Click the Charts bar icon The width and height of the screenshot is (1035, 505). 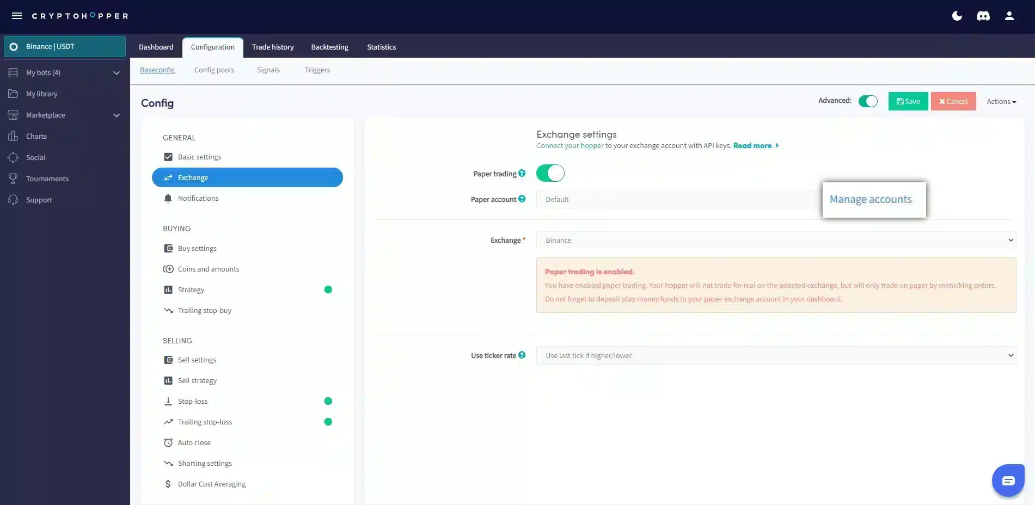tap(13, 136)
